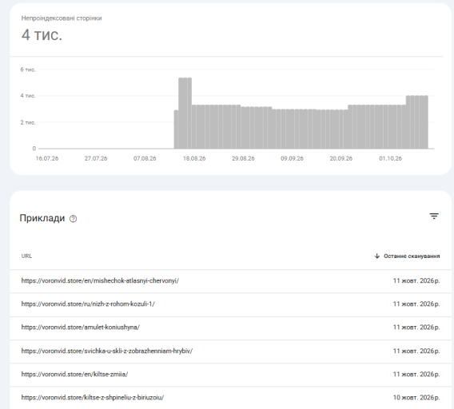This screenshot has width=454, height=409.
Task: Select the 20.09.26 chart axis date
Action: (x=340, y=158)
